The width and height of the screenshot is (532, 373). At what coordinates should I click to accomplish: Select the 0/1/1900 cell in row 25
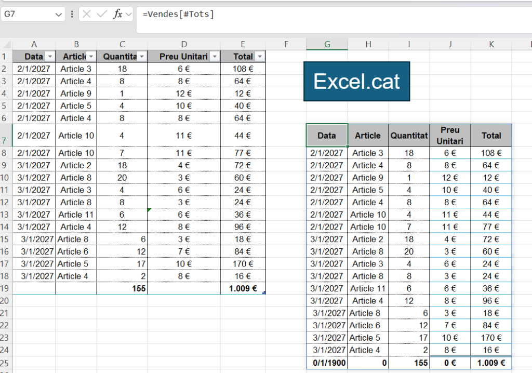point(327,363)
